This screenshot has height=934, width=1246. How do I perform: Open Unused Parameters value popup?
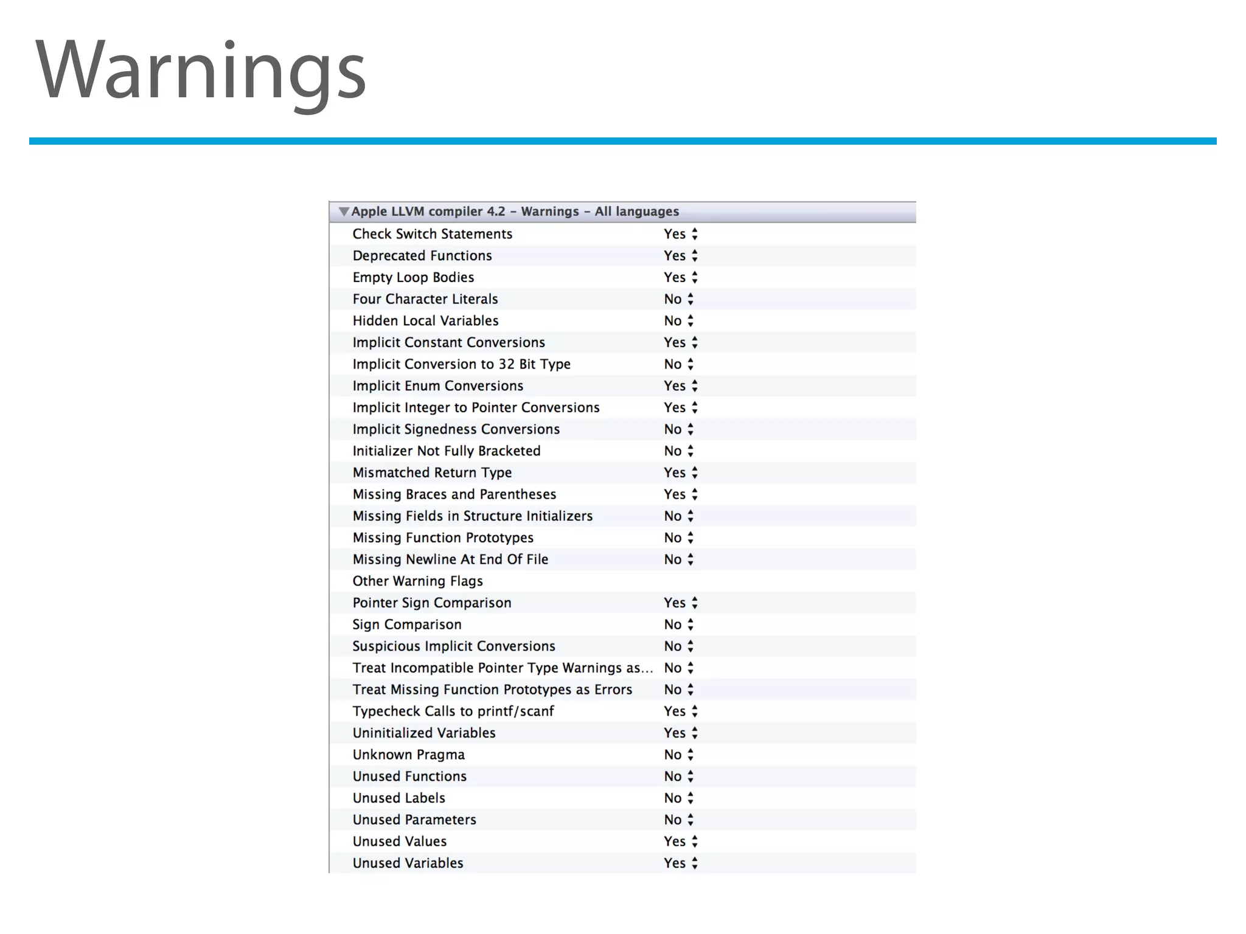[x=679, y=820]
